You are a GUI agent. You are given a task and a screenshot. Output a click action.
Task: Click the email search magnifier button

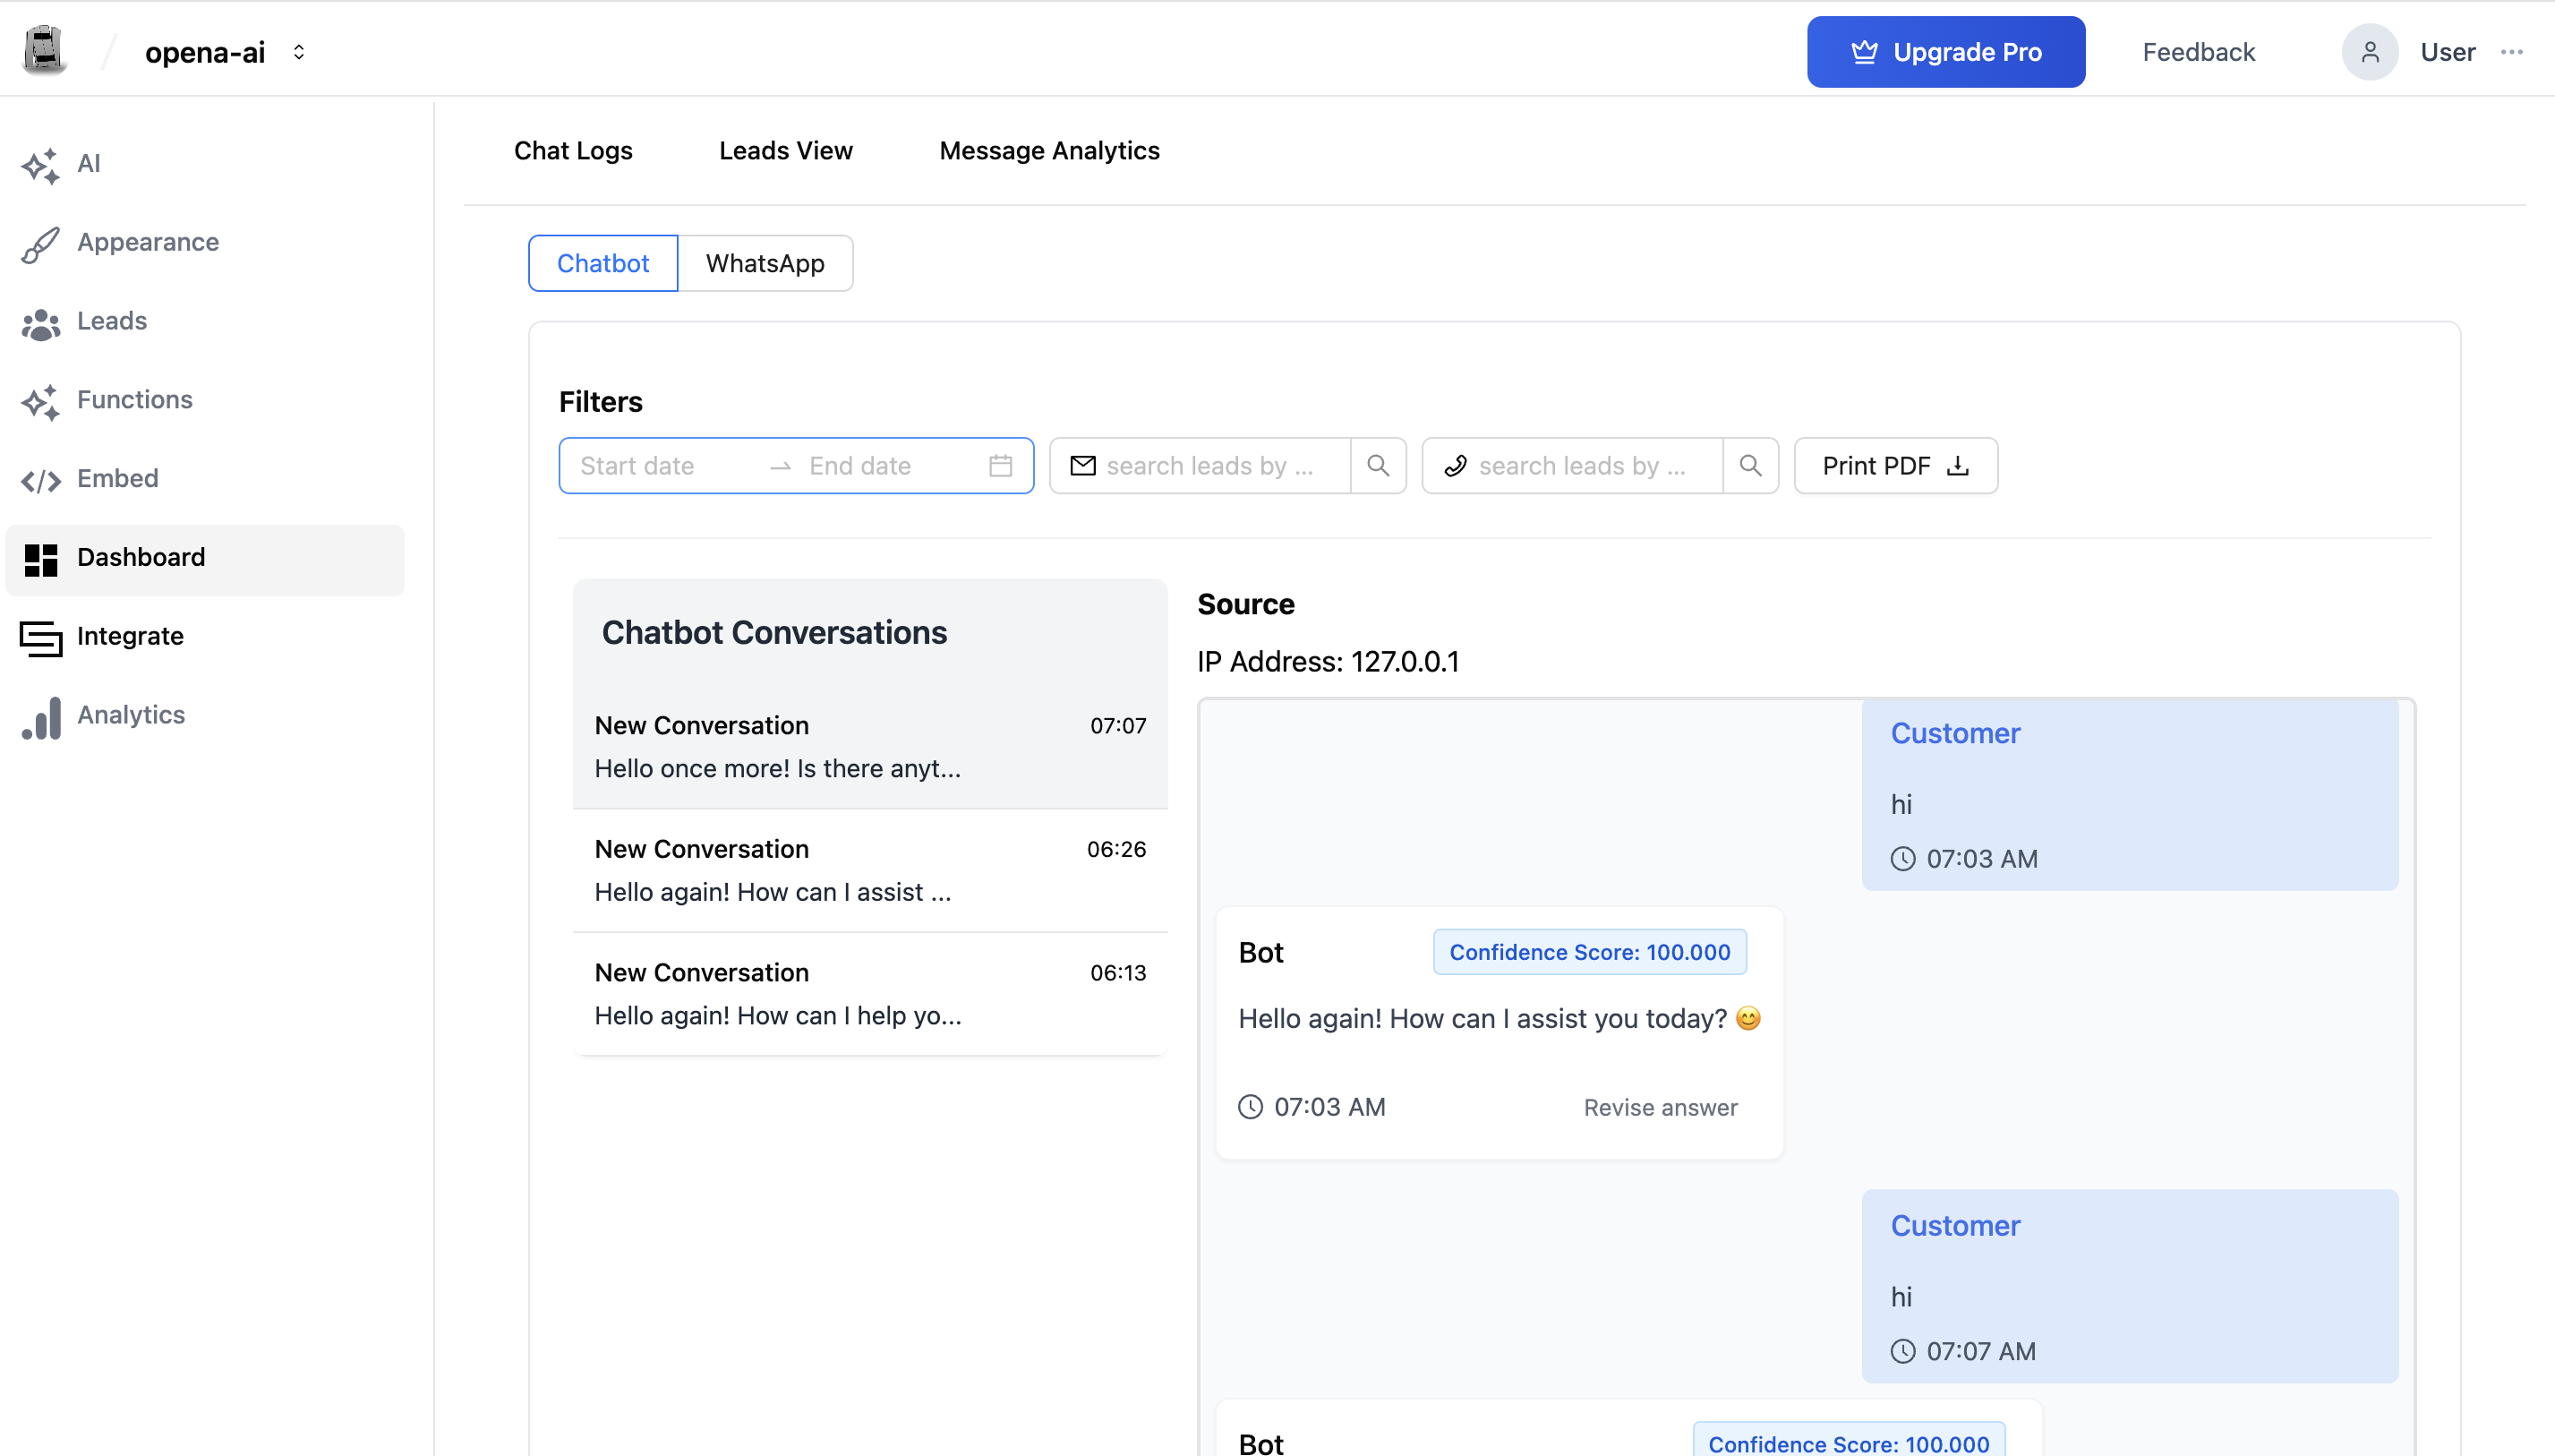click(1379, 466)
